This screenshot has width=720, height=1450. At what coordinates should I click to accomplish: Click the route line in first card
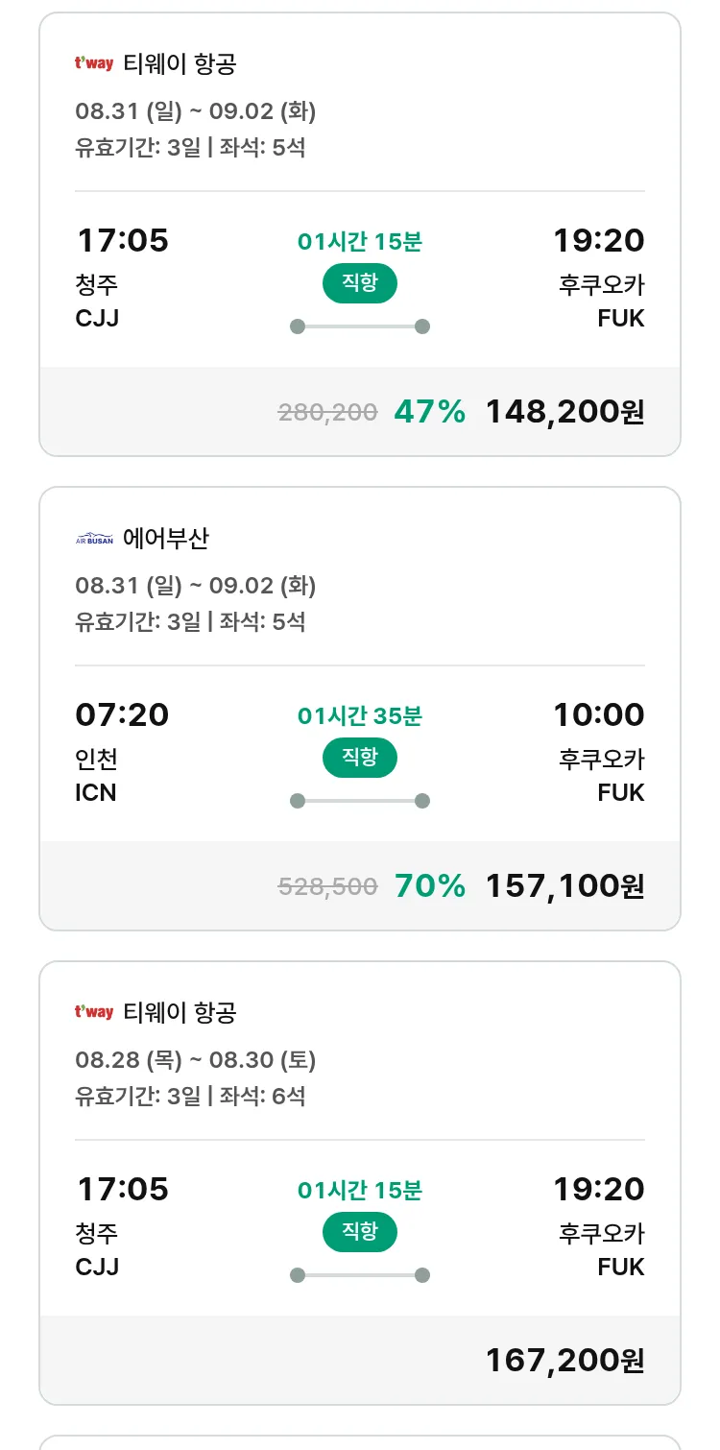359,326
